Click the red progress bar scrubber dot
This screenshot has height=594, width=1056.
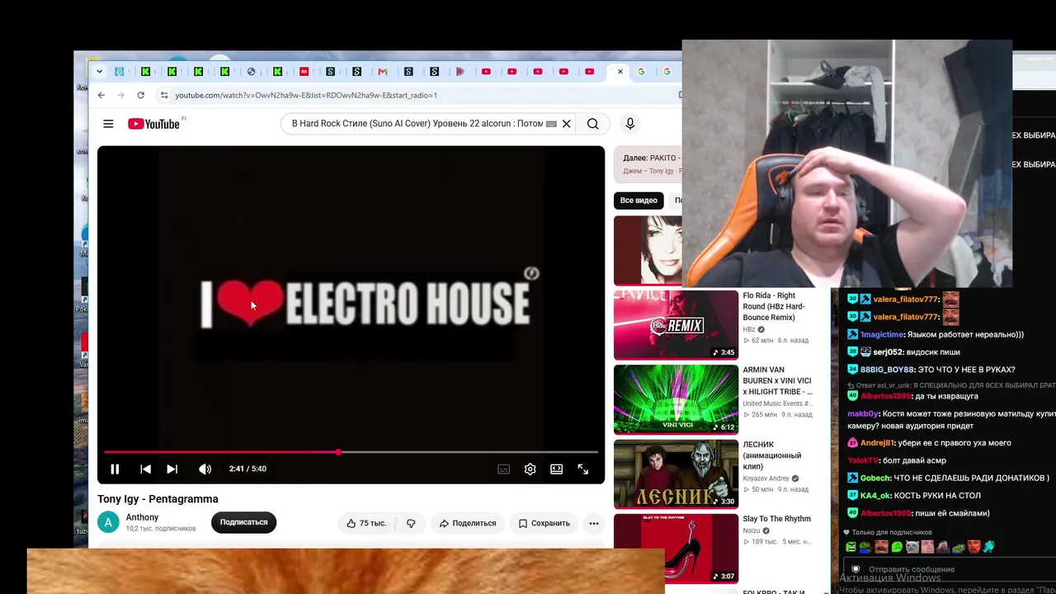tap(338, 452)
